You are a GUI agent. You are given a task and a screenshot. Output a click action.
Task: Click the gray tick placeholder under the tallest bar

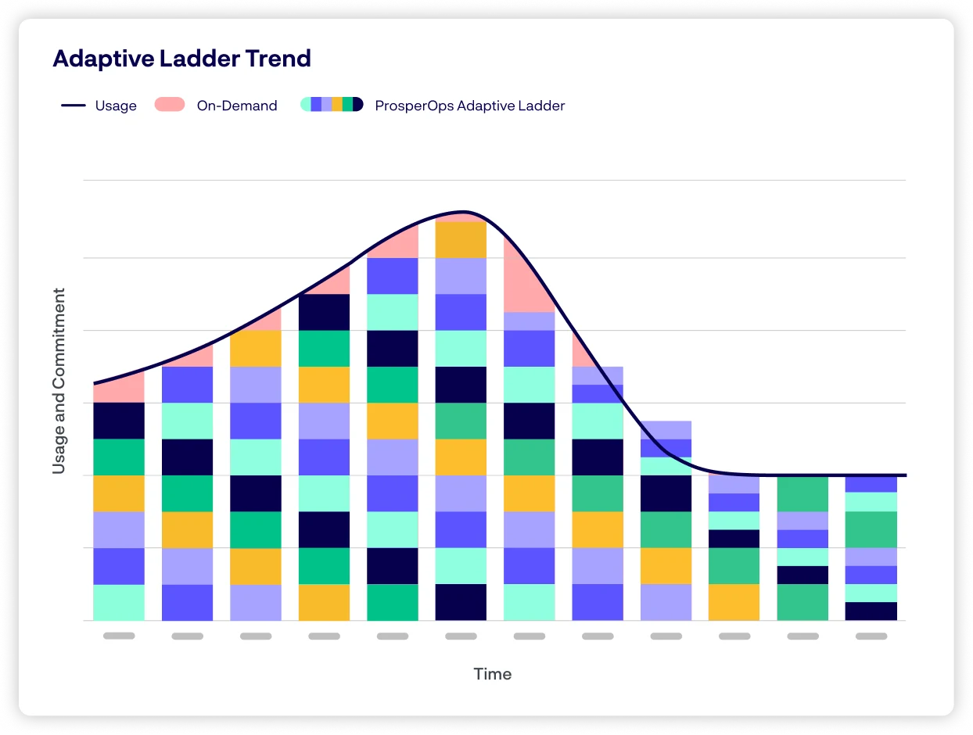(461, 636)
